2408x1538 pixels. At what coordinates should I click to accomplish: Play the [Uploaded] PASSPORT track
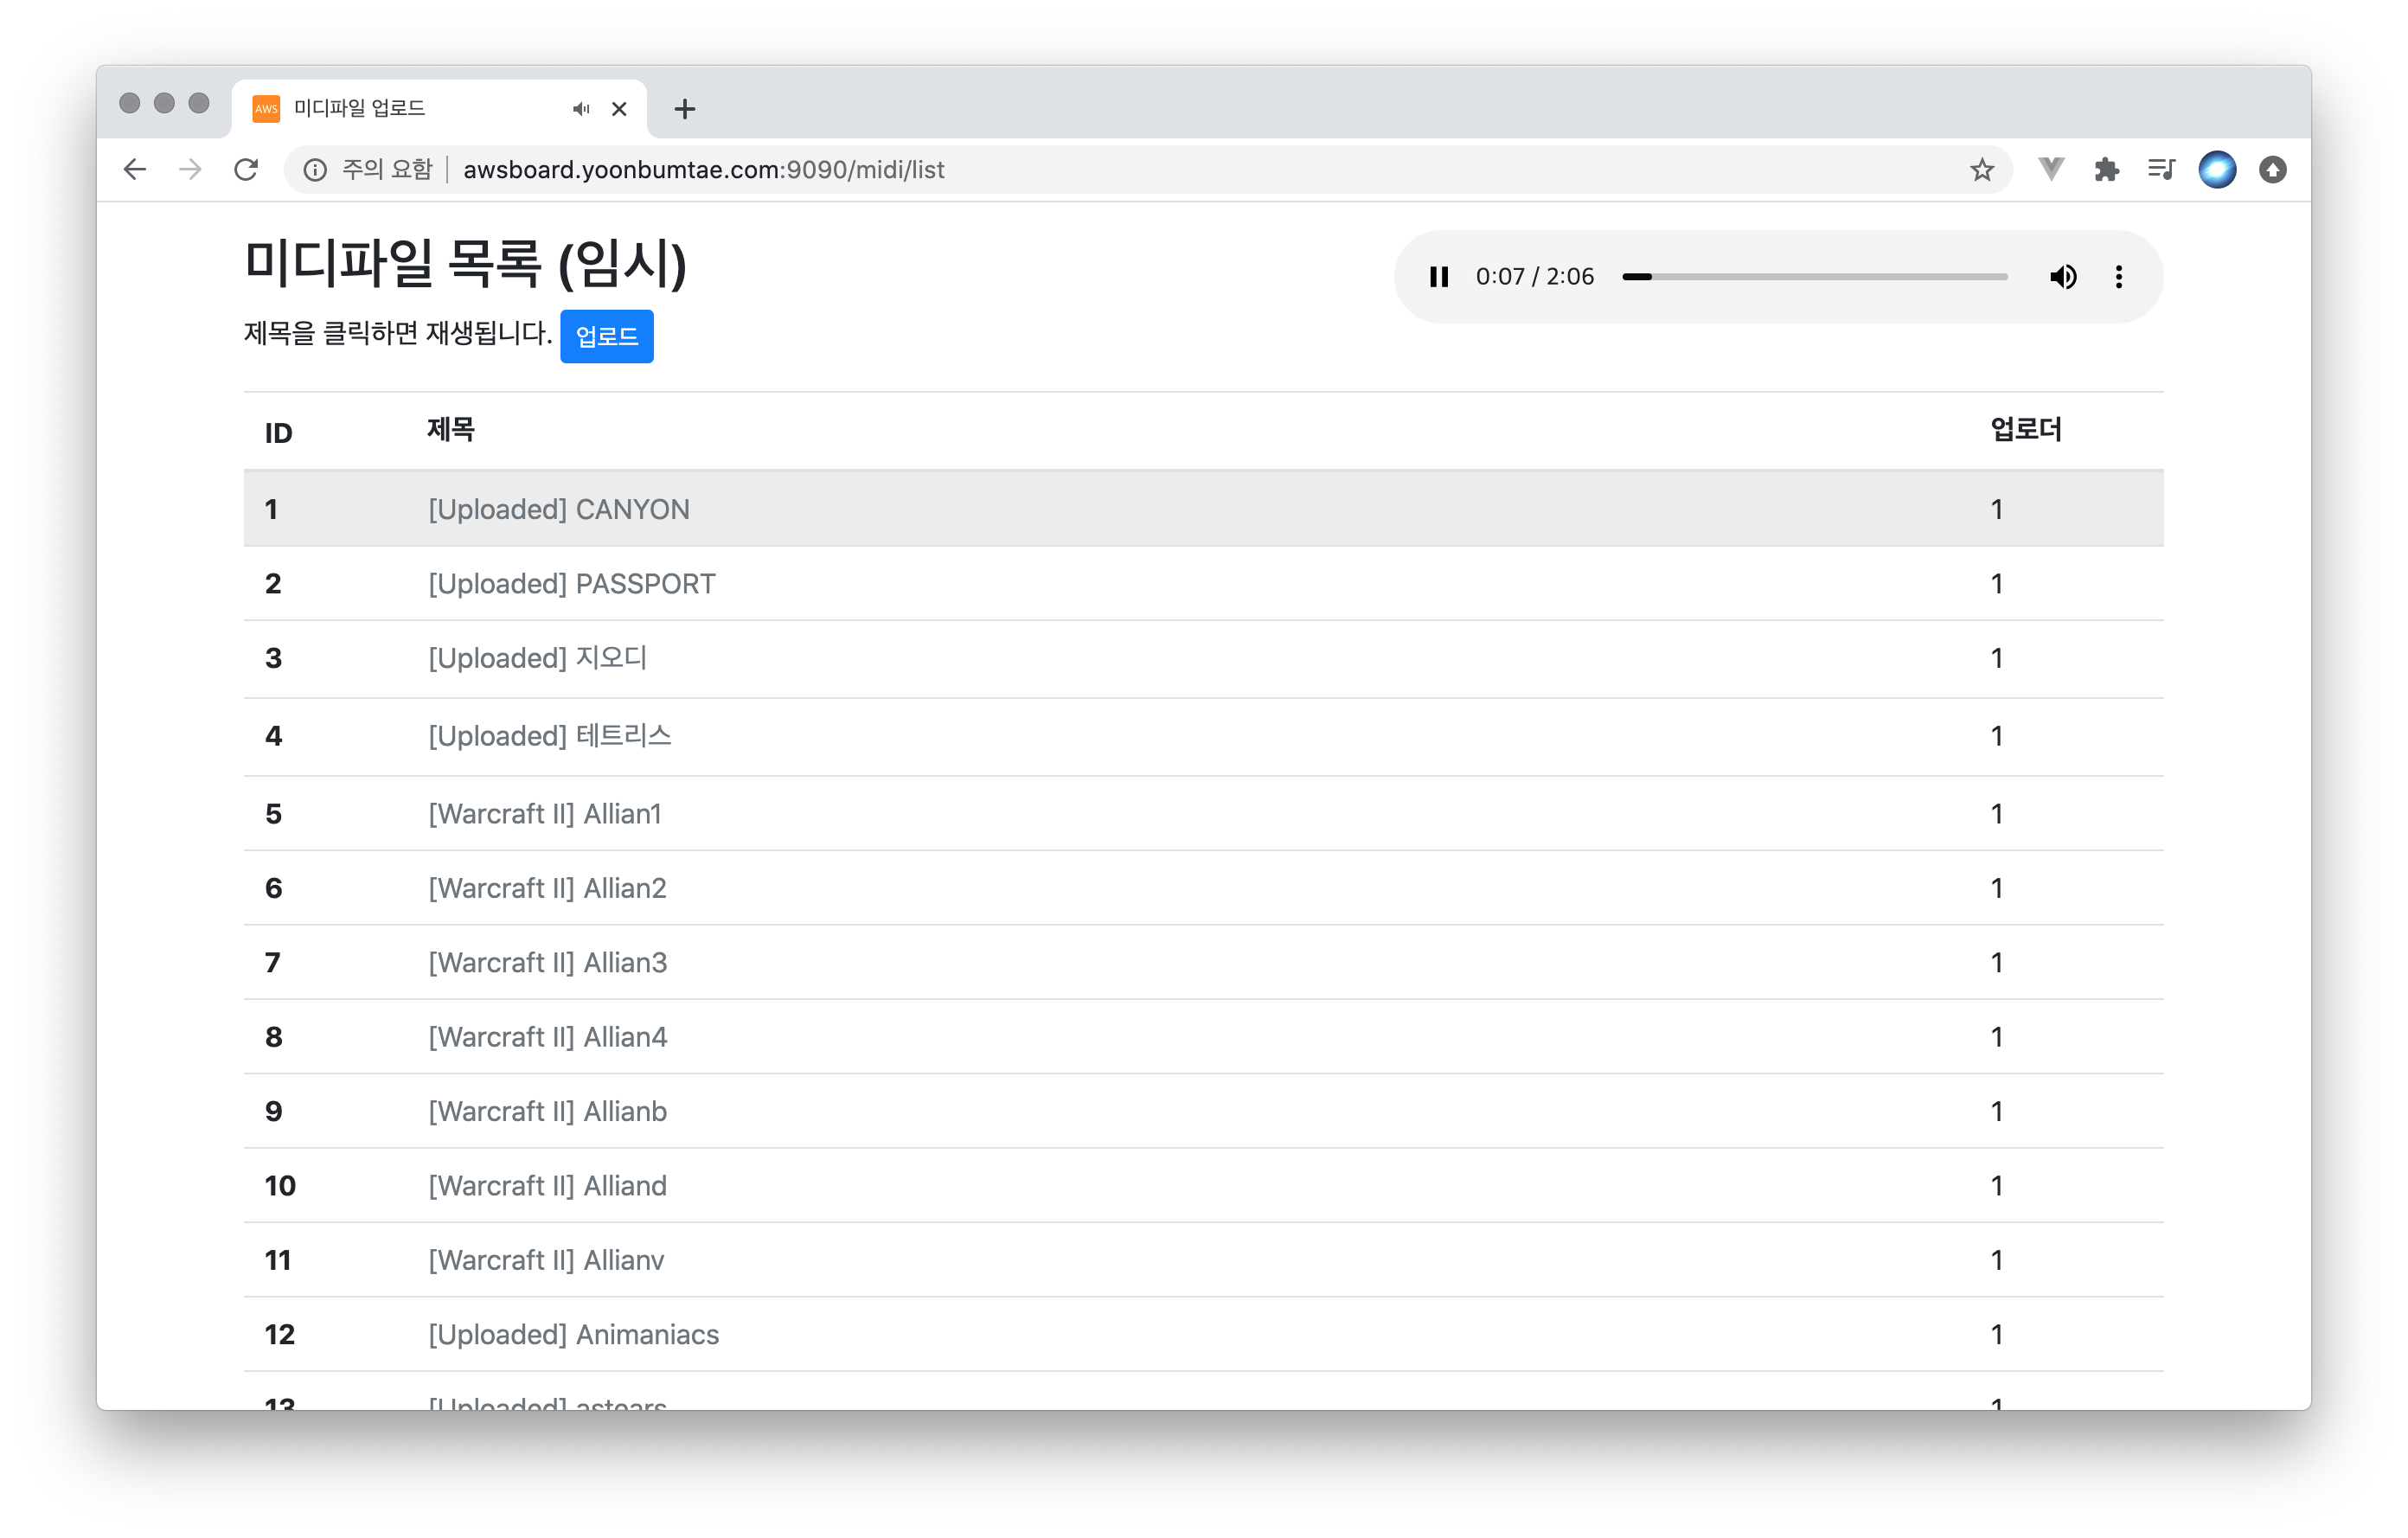click(571, 584)
